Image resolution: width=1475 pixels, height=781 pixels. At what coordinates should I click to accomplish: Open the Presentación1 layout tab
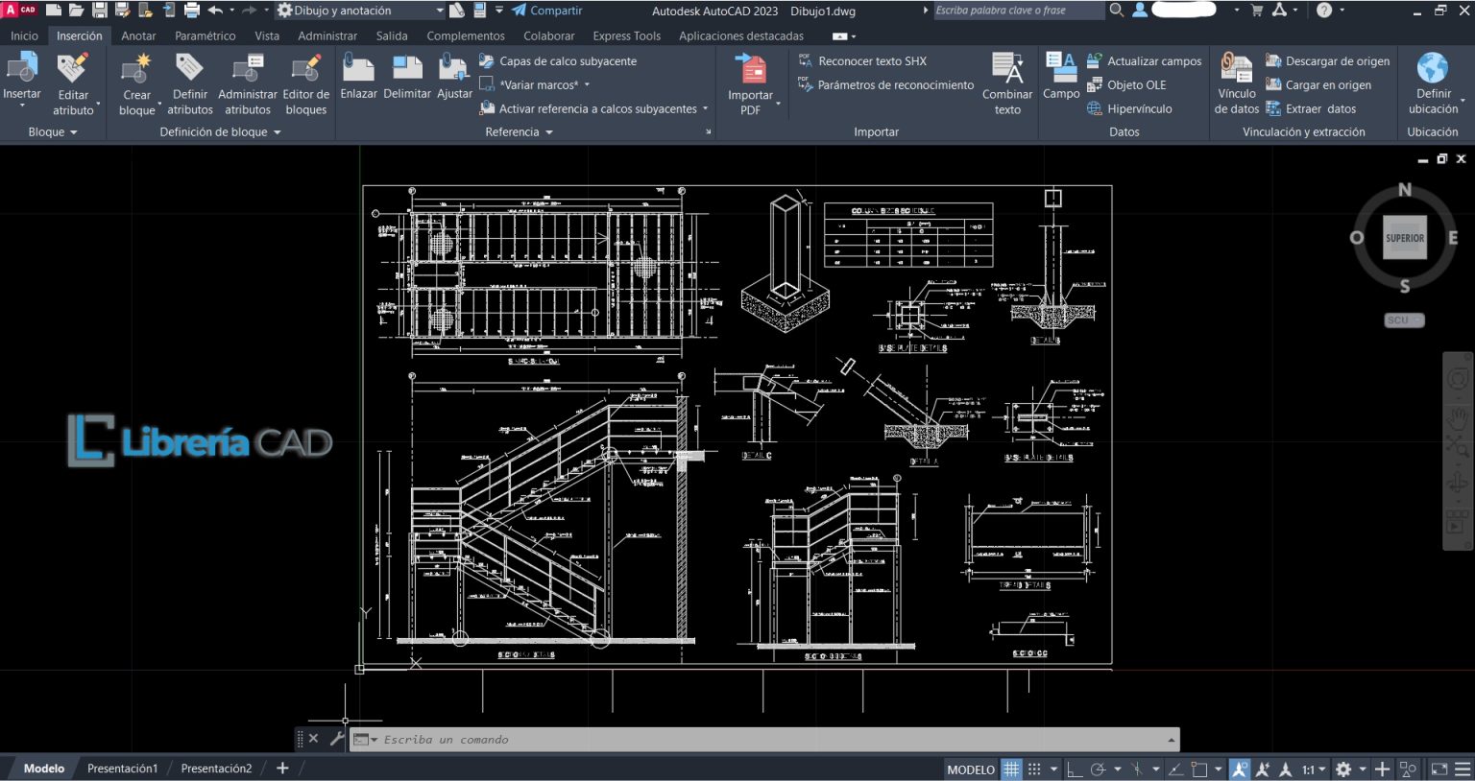coord(122,768)
